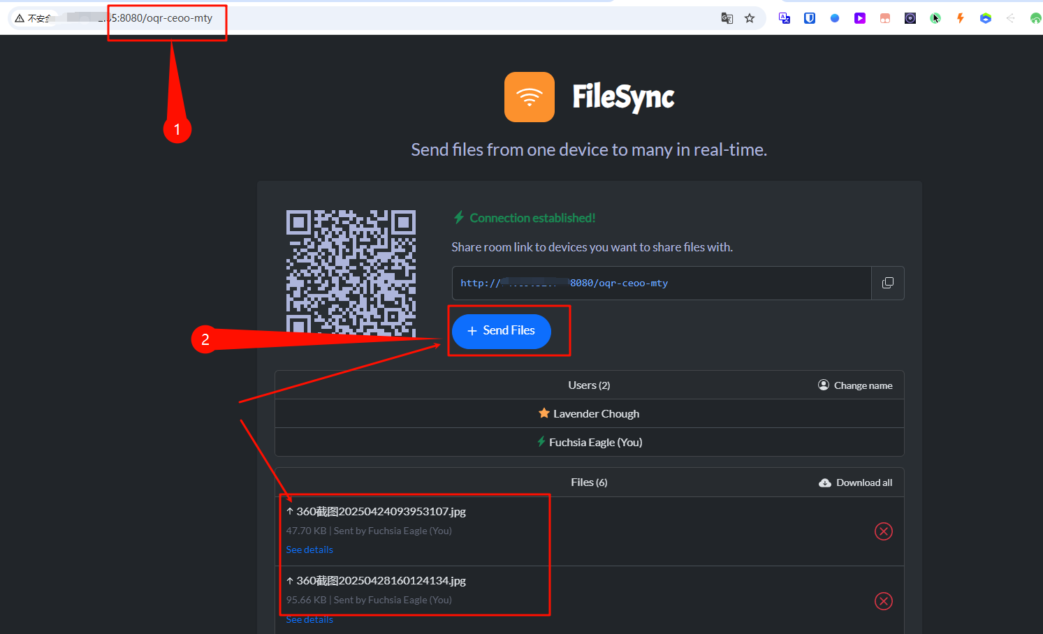Viewport: 1043px width, 634px height.
Task: Open the orange lightning bolt extension
Action: point(961,18)
